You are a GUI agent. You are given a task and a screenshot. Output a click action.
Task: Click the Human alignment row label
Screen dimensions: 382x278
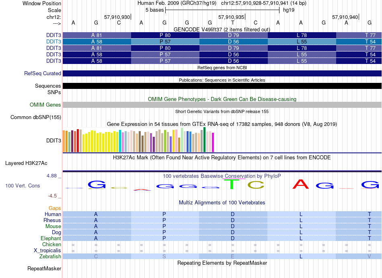pyautogui.click(x=53, y=214)
